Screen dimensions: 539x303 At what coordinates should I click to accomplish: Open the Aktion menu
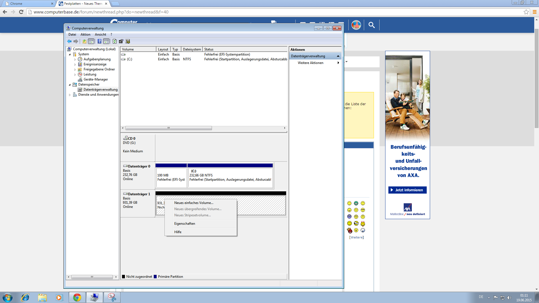(x=85, y=35)
